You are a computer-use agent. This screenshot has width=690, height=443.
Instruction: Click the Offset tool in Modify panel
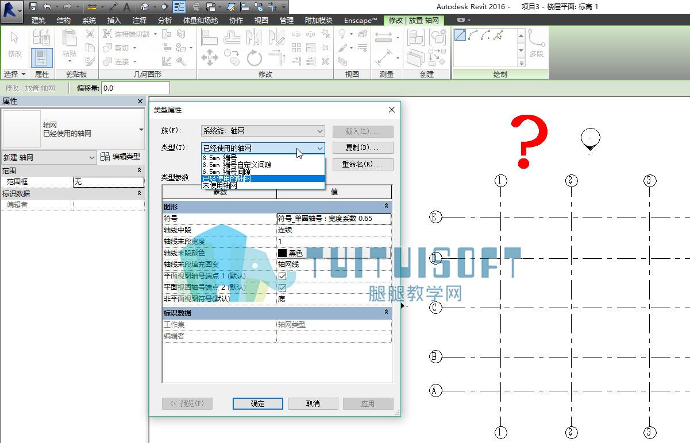[232, 37]
